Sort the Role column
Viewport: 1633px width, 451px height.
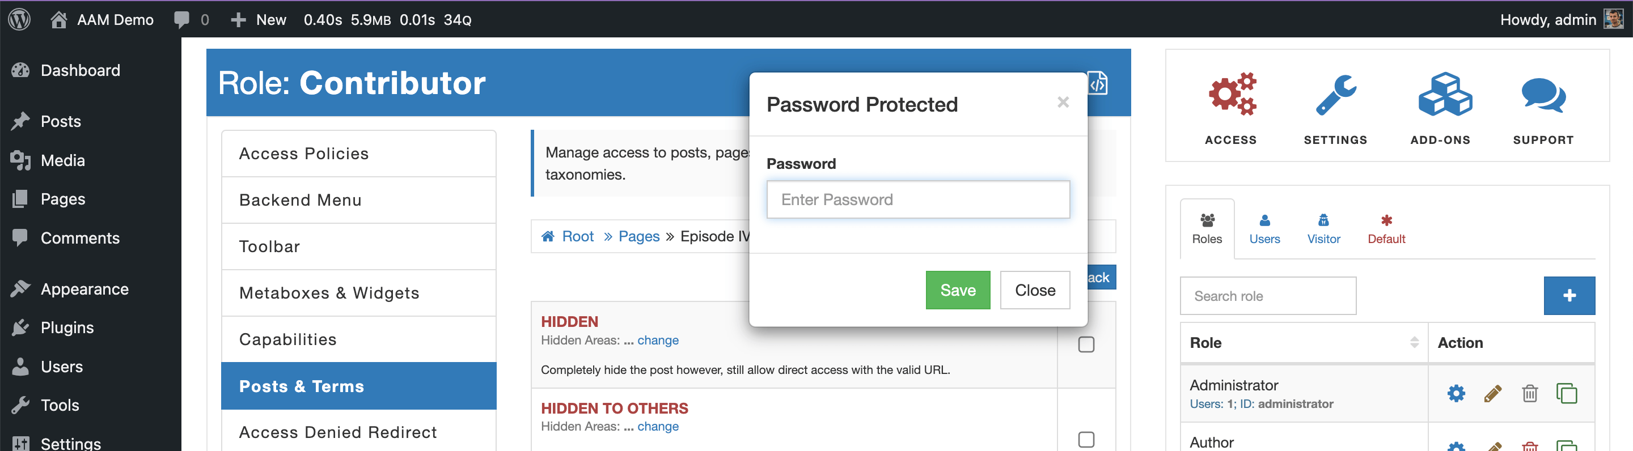pyautogui.click(x=1414, y=343)
